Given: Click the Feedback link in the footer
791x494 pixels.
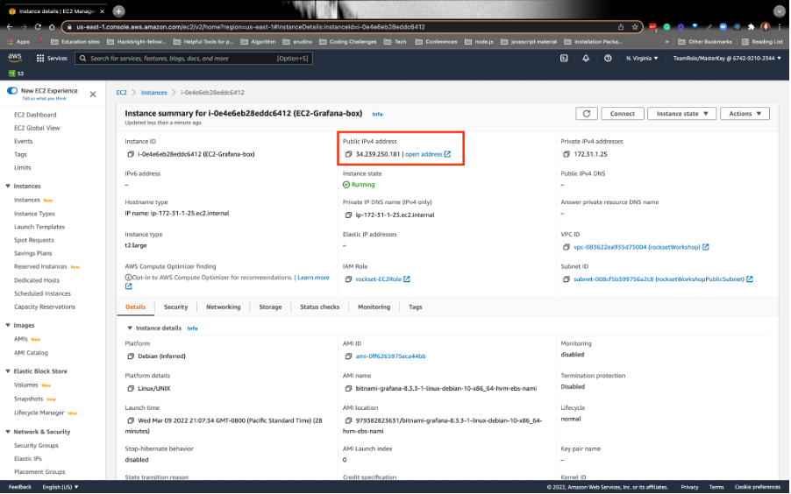Looking at the screenshot, I should pos(20,487).
